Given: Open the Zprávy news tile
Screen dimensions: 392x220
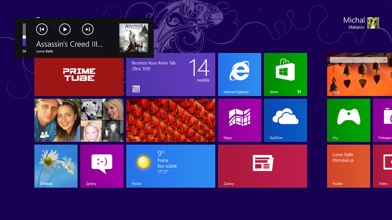Looking at the screenshot, I should tap(262, 166).
